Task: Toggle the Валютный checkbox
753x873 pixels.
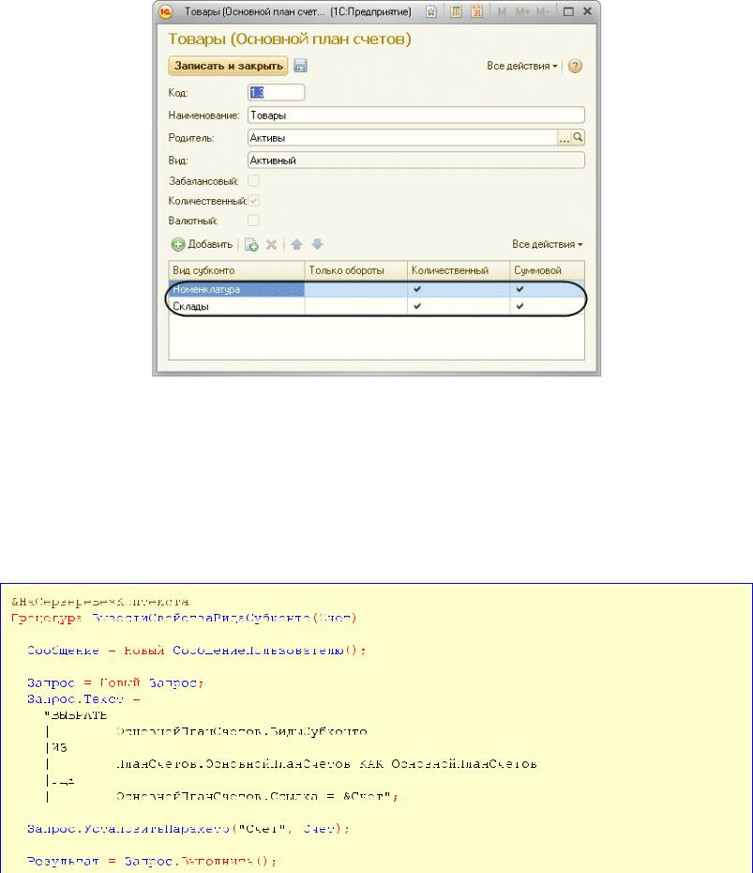Action: click(x=253, y=221)
